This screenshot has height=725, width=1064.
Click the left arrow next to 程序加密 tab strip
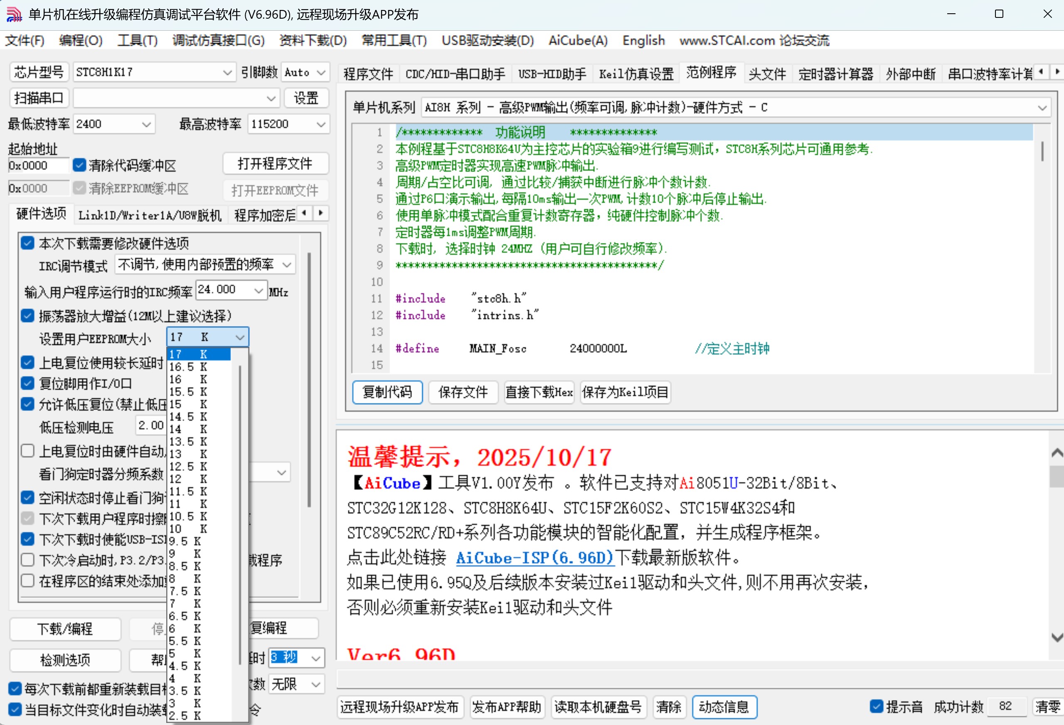click(x=304, y=213)
